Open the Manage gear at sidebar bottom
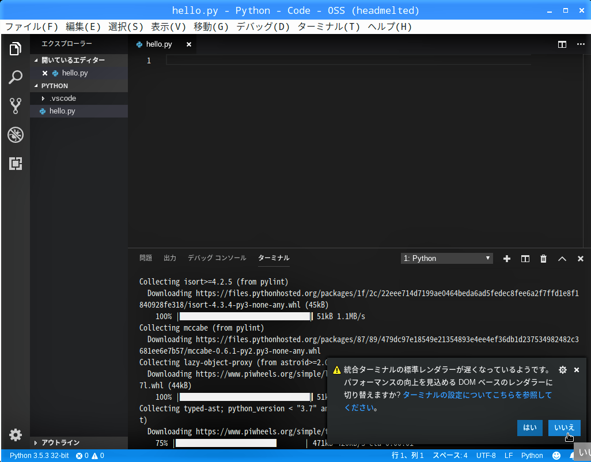The width and height of the screenshot is (591, 462). point(16,434)
